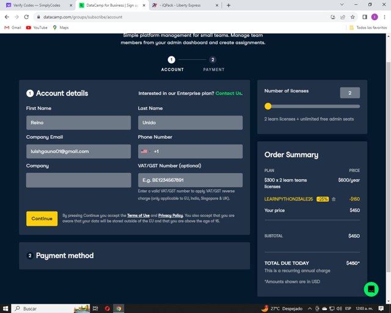This screenshot has width=391, height=313.
Task: Click the taskbar clock
Action: (x=364, y=309)
